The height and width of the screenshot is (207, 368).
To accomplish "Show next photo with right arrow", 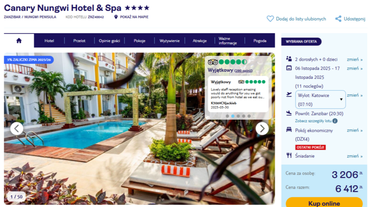I will tap(262, 128).
